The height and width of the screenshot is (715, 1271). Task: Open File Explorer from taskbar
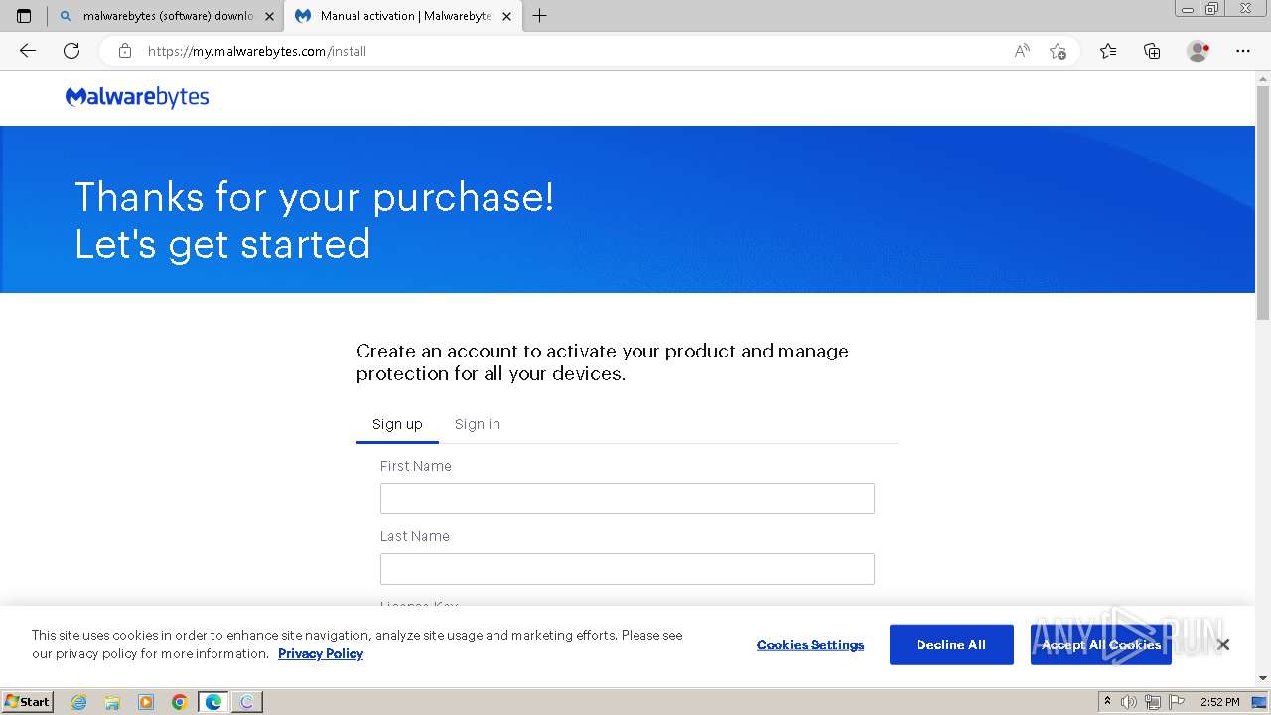click(112, 702)
